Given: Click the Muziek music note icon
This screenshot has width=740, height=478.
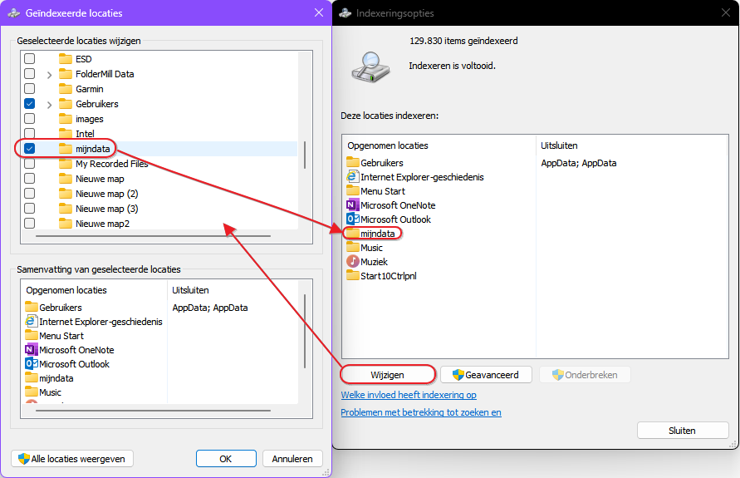Looking at the screenshot, I should click(353, 262).
